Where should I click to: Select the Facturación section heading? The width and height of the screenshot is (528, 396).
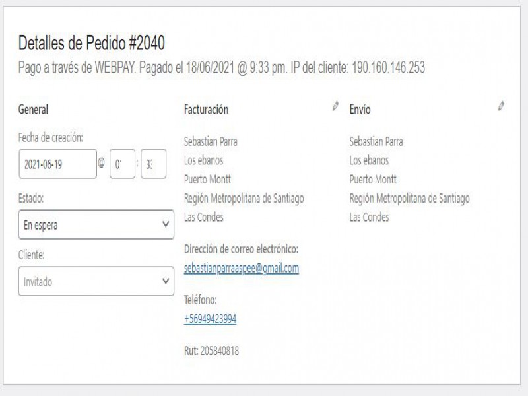tap(206, 110)
